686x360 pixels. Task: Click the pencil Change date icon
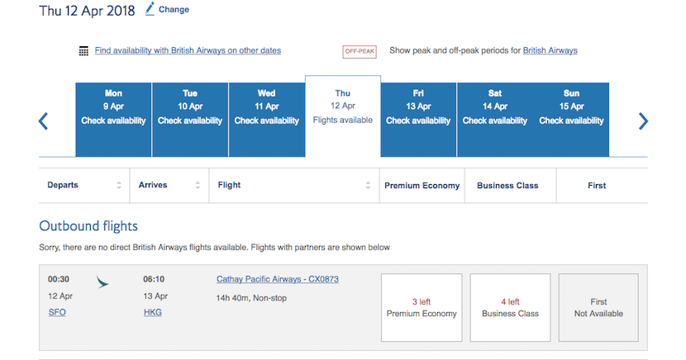coord(150,9)
